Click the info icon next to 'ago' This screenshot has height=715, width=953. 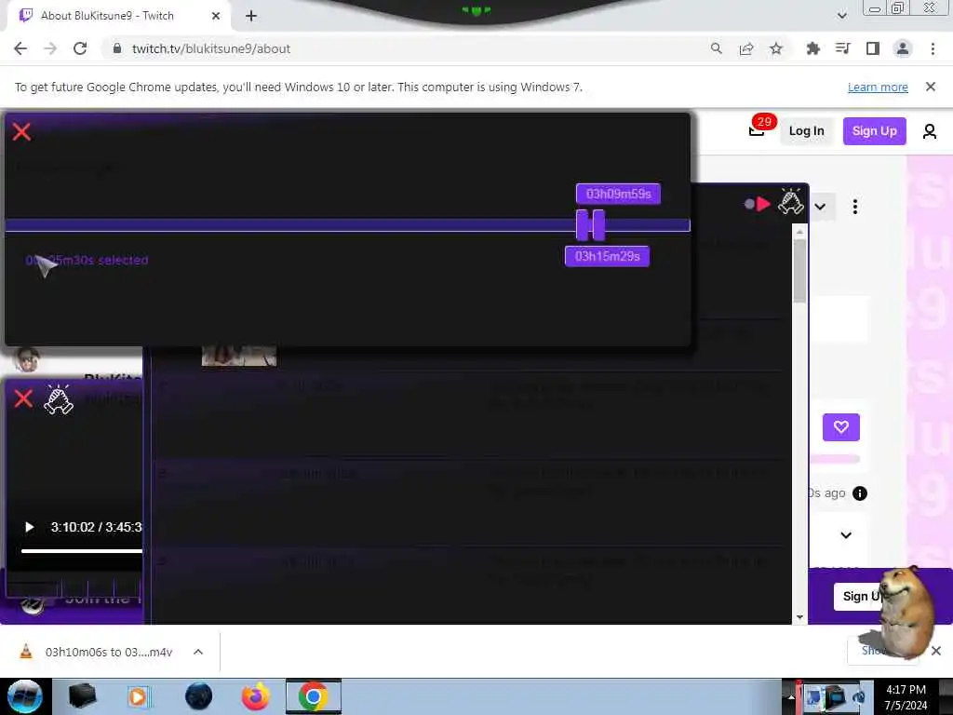859,493
